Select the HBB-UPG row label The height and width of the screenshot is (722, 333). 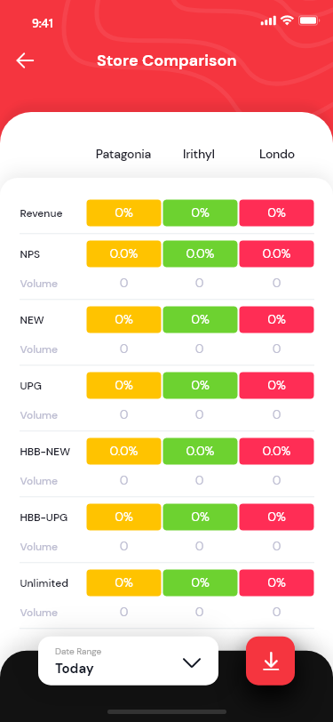pos(44,517)
